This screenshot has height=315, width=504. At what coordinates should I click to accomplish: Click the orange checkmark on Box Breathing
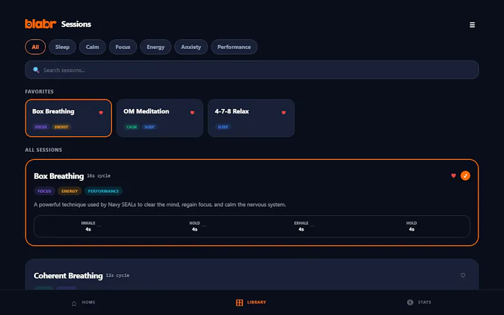pos(465,176)
